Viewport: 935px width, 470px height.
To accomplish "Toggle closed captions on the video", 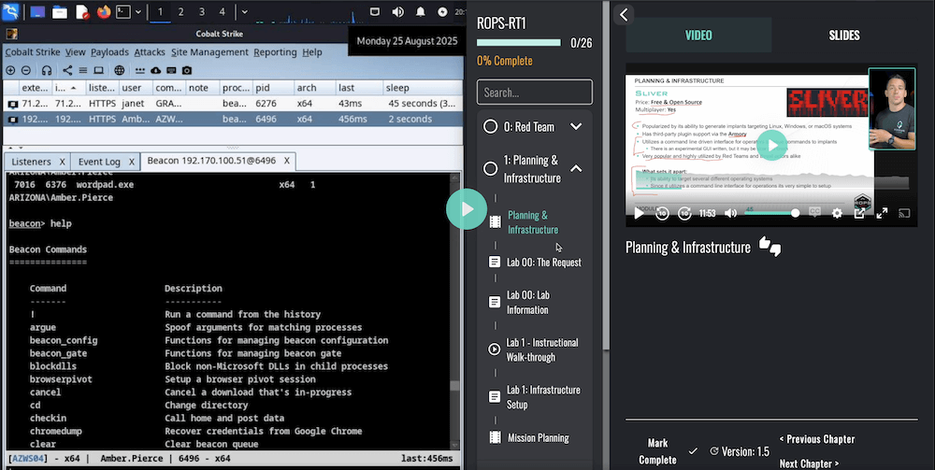I will pos(813,213).
